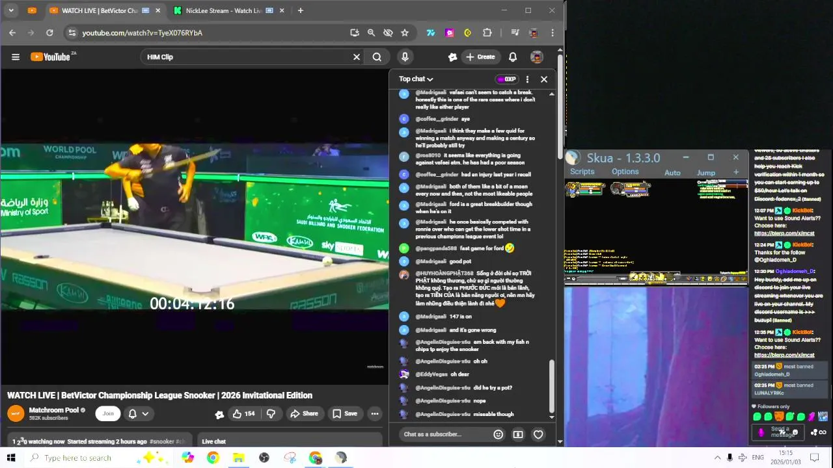Go back with the browser back arrow

[x=12, y=32]
